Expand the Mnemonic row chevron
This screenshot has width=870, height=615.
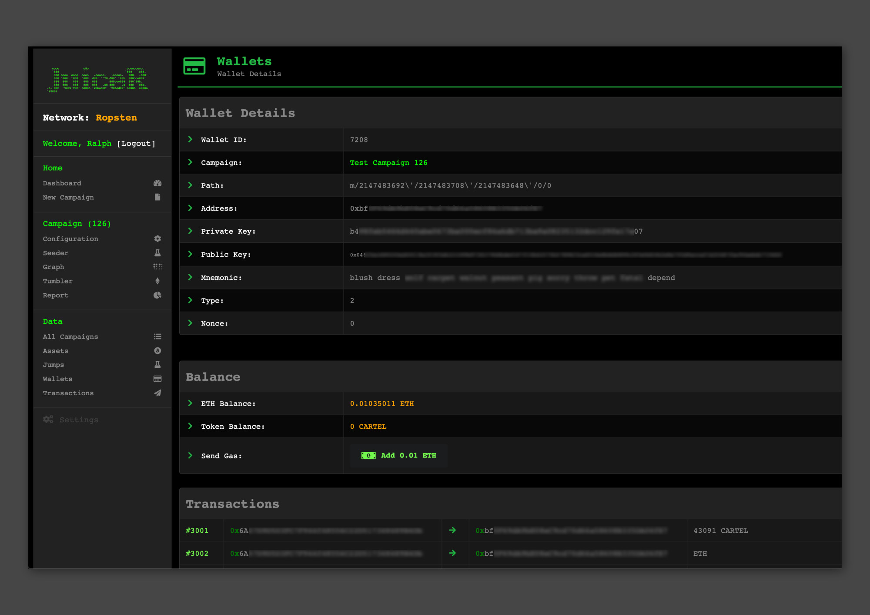pyautogui.click(x=190, y=277)
